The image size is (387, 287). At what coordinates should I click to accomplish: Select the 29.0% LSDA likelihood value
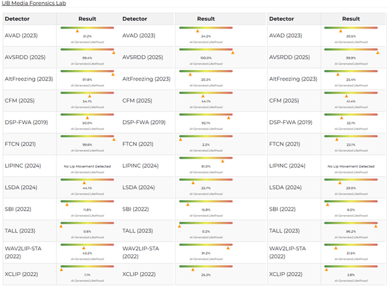click(x=351, y=188)
